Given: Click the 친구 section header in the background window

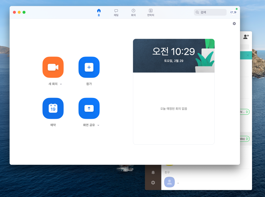Looking at the screenshot, I should click(167, 172).
